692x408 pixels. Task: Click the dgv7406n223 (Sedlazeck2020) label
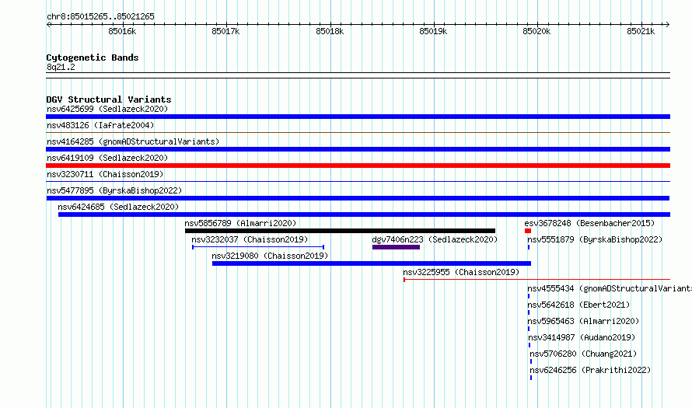435,239
